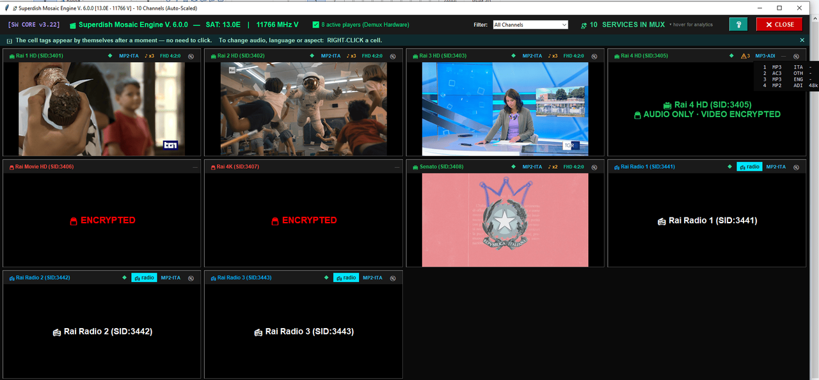
Task: Open MP2-ITA audio tag on Rai Radio 1
Action: pos(776,166)
